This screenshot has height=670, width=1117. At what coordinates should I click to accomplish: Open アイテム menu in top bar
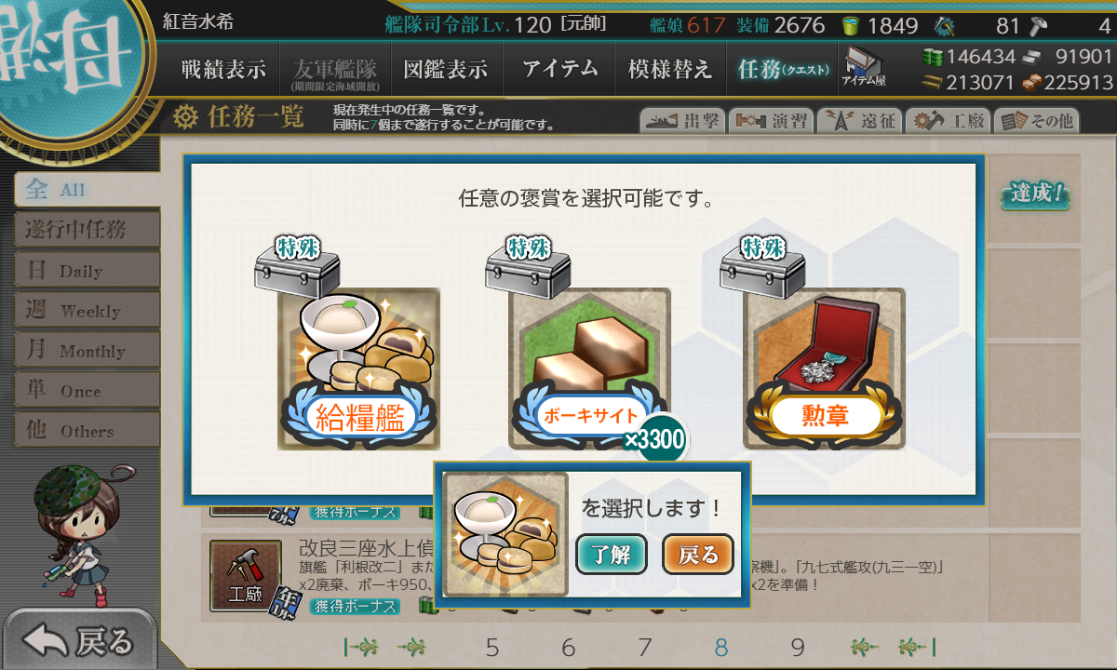coord(559,69)
